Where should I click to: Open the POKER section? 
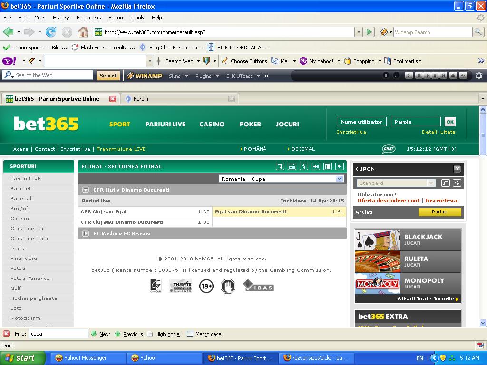(250, 124)
